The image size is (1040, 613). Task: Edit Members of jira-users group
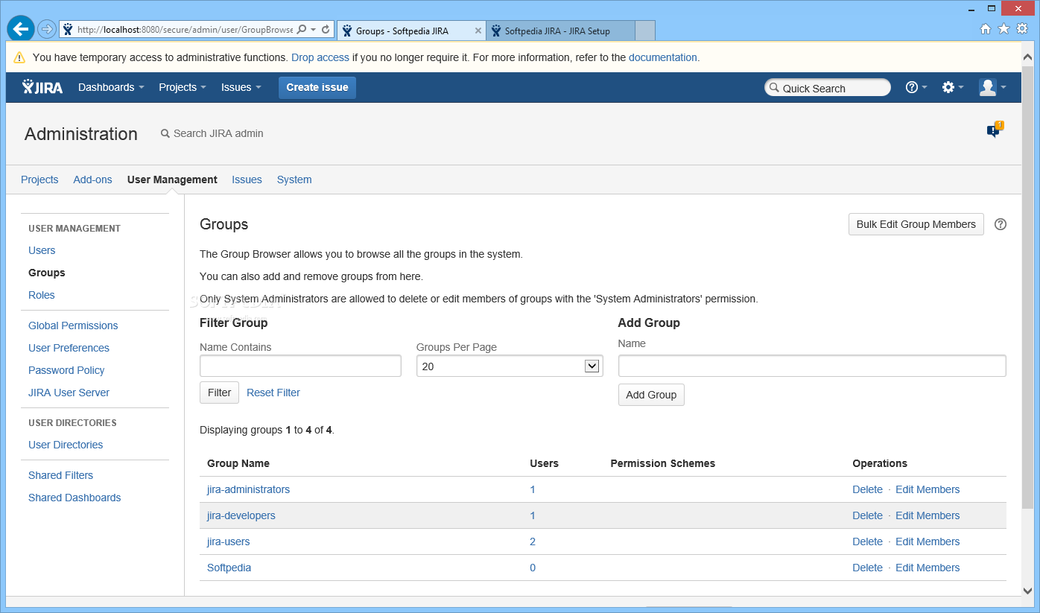point(928,541)
